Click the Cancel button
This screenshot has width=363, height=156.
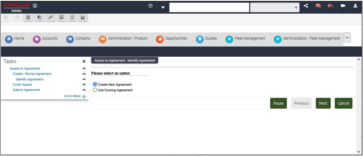[343, 103]
